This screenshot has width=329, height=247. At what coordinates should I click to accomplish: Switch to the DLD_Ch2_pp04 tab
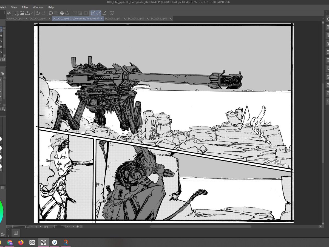pyautogui.click(x=113, y=19)
